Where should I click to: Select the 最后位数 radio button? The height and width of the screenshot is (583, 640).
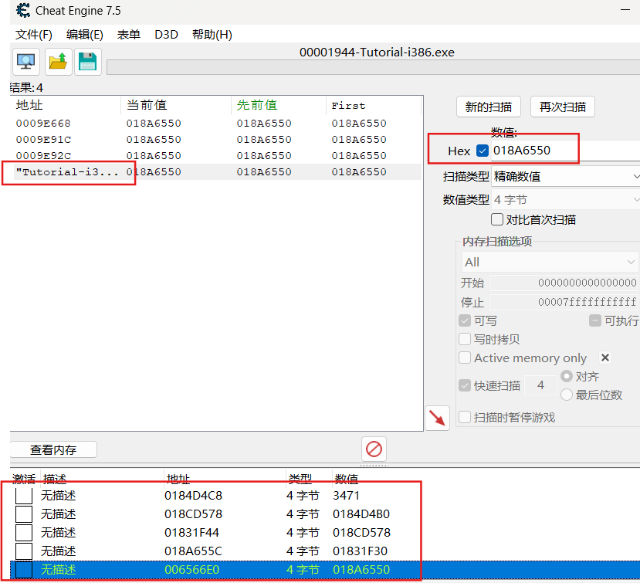tap(567, 395)
